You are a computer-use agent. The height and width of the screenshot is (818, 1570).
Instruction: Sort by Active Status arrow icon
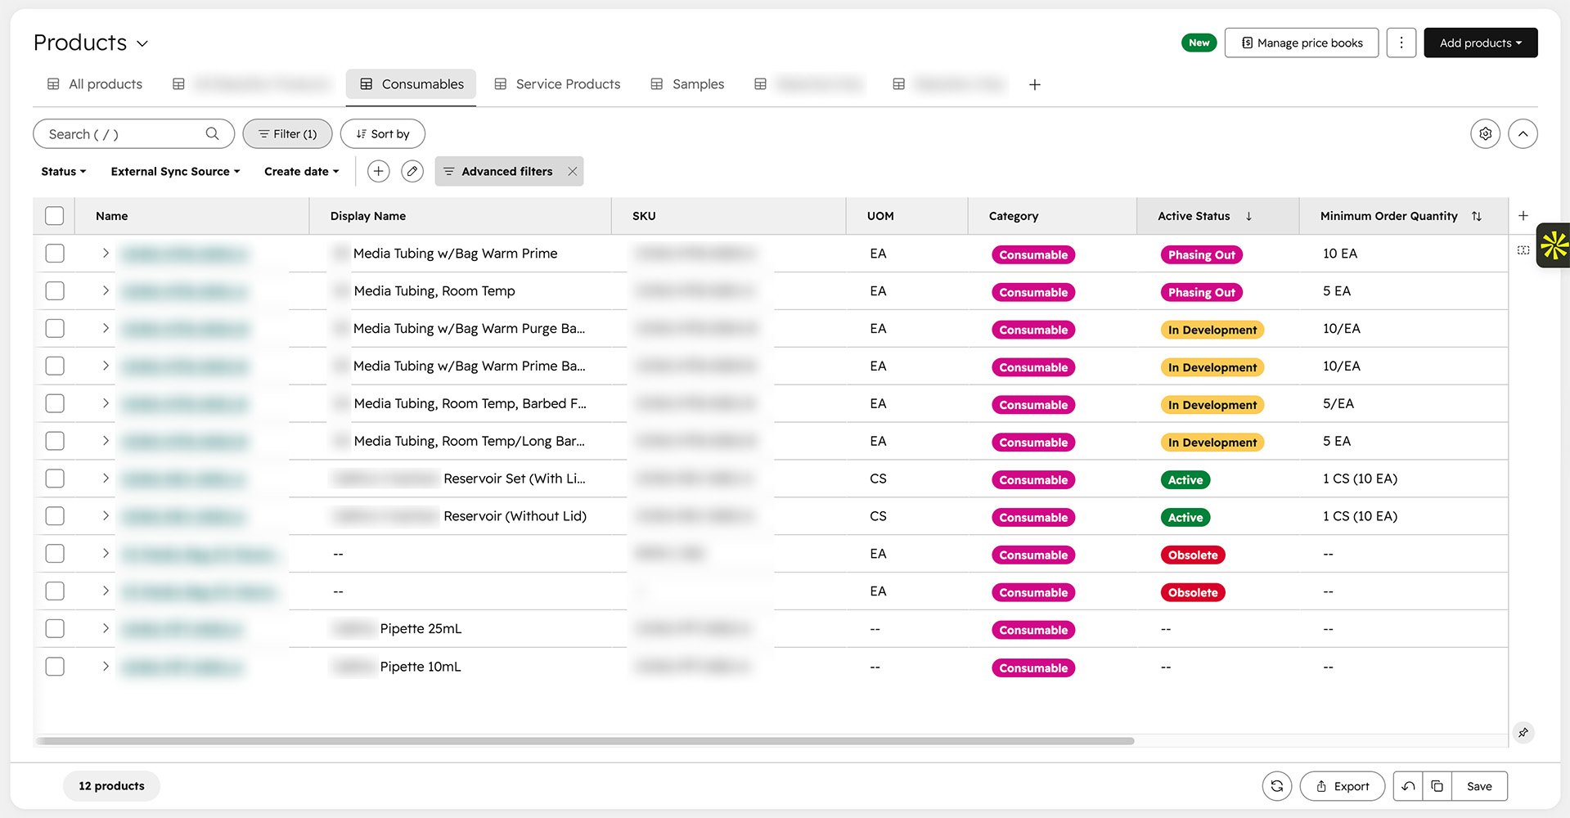[x=1248, y=216]
